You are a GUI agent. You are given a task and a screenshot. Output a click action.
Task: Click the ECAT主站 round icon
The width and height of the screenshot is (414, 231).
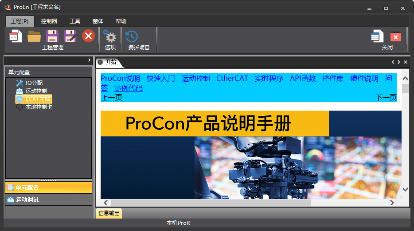point(20,99)
